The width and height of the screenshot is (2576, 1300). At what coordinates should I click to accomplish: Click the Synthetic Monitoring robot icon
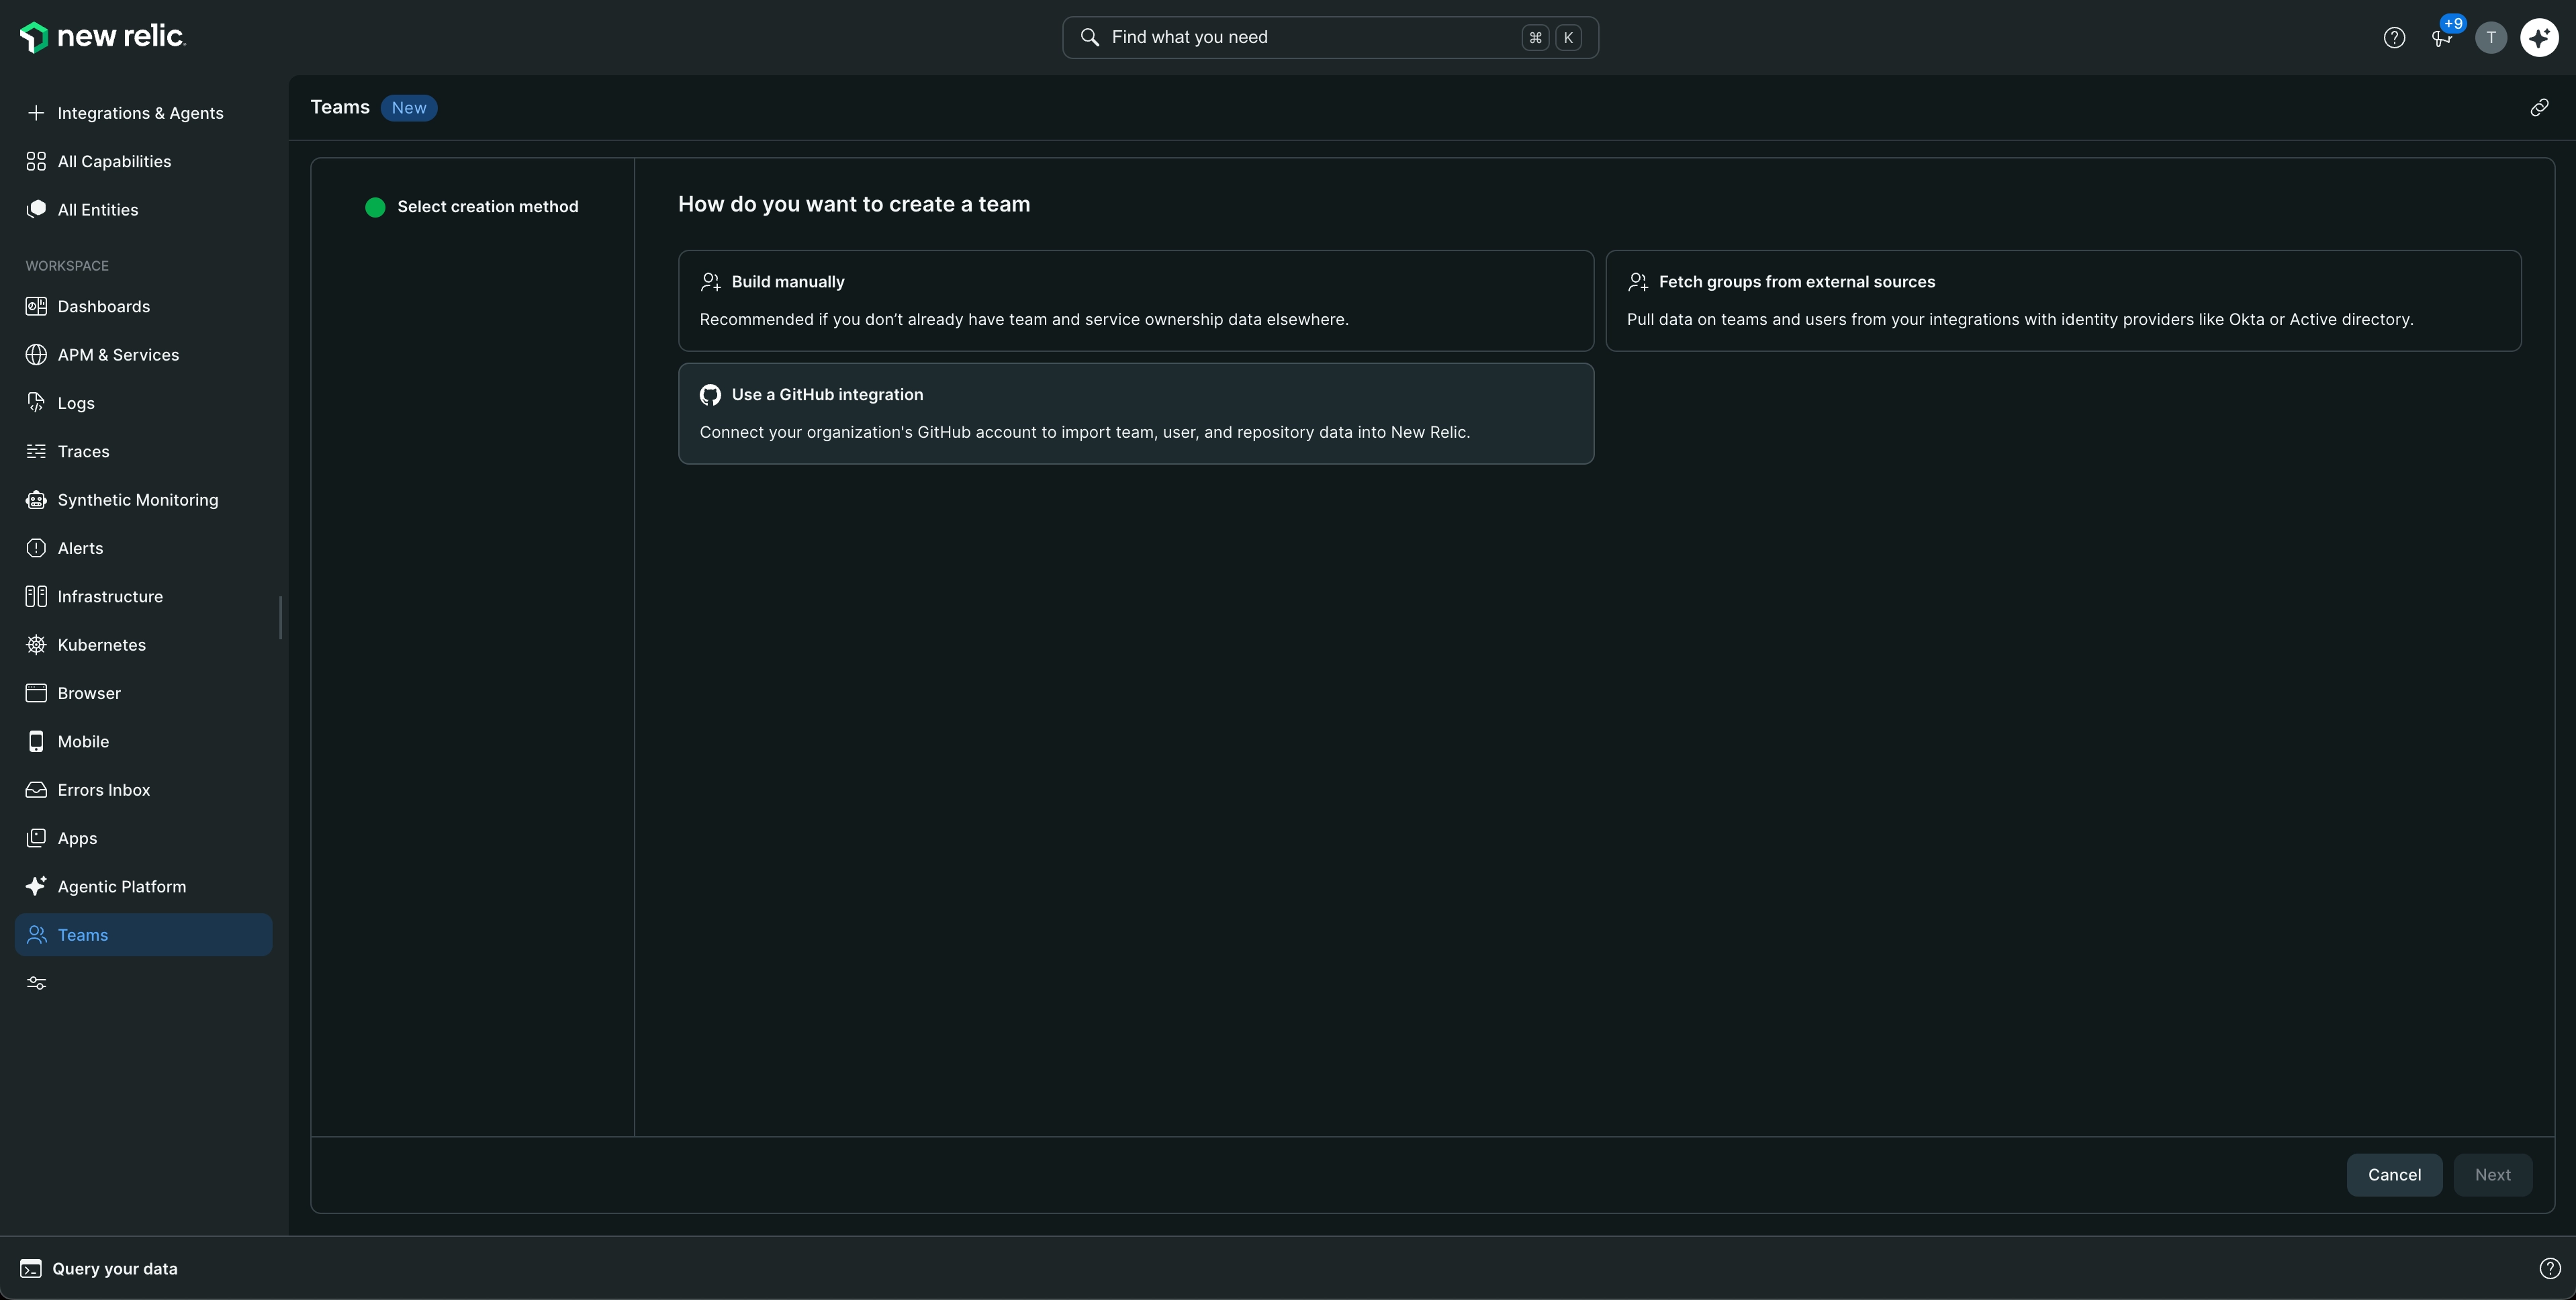click(36, 500)
